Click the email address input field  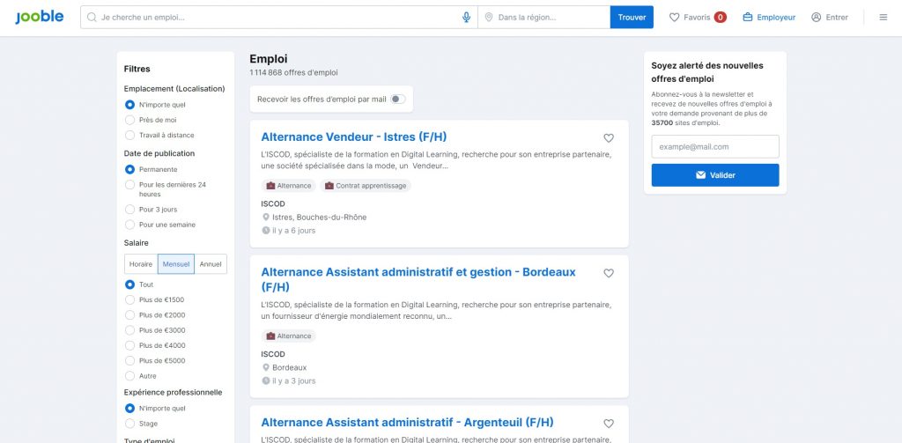click(715, 146)
